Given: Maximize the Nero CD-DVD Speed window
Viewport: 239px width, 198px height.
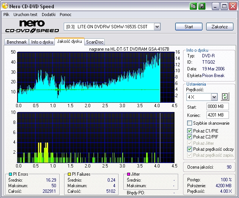Looking at the screenshot, I should point(224,6).
